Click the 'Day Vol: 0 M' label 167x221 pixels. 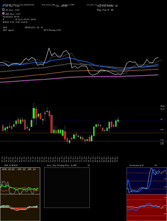105,10
